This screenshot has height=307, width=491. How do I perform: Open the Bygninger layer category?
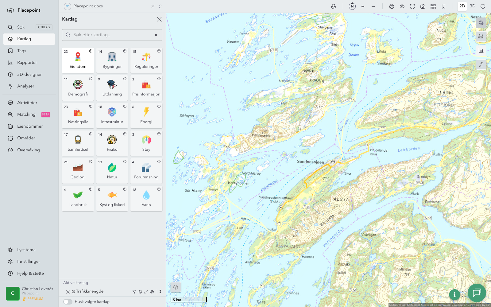112,60
